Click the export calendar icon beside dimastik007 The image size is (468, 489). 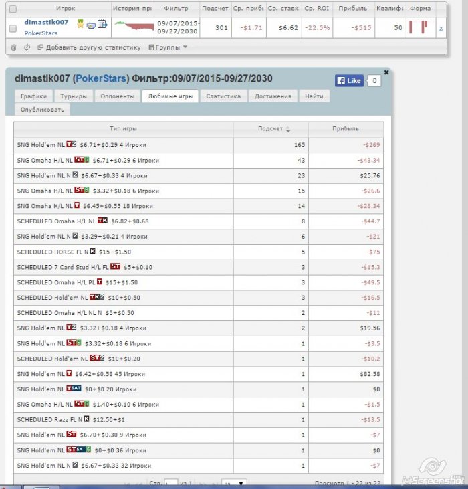[102, 24]
